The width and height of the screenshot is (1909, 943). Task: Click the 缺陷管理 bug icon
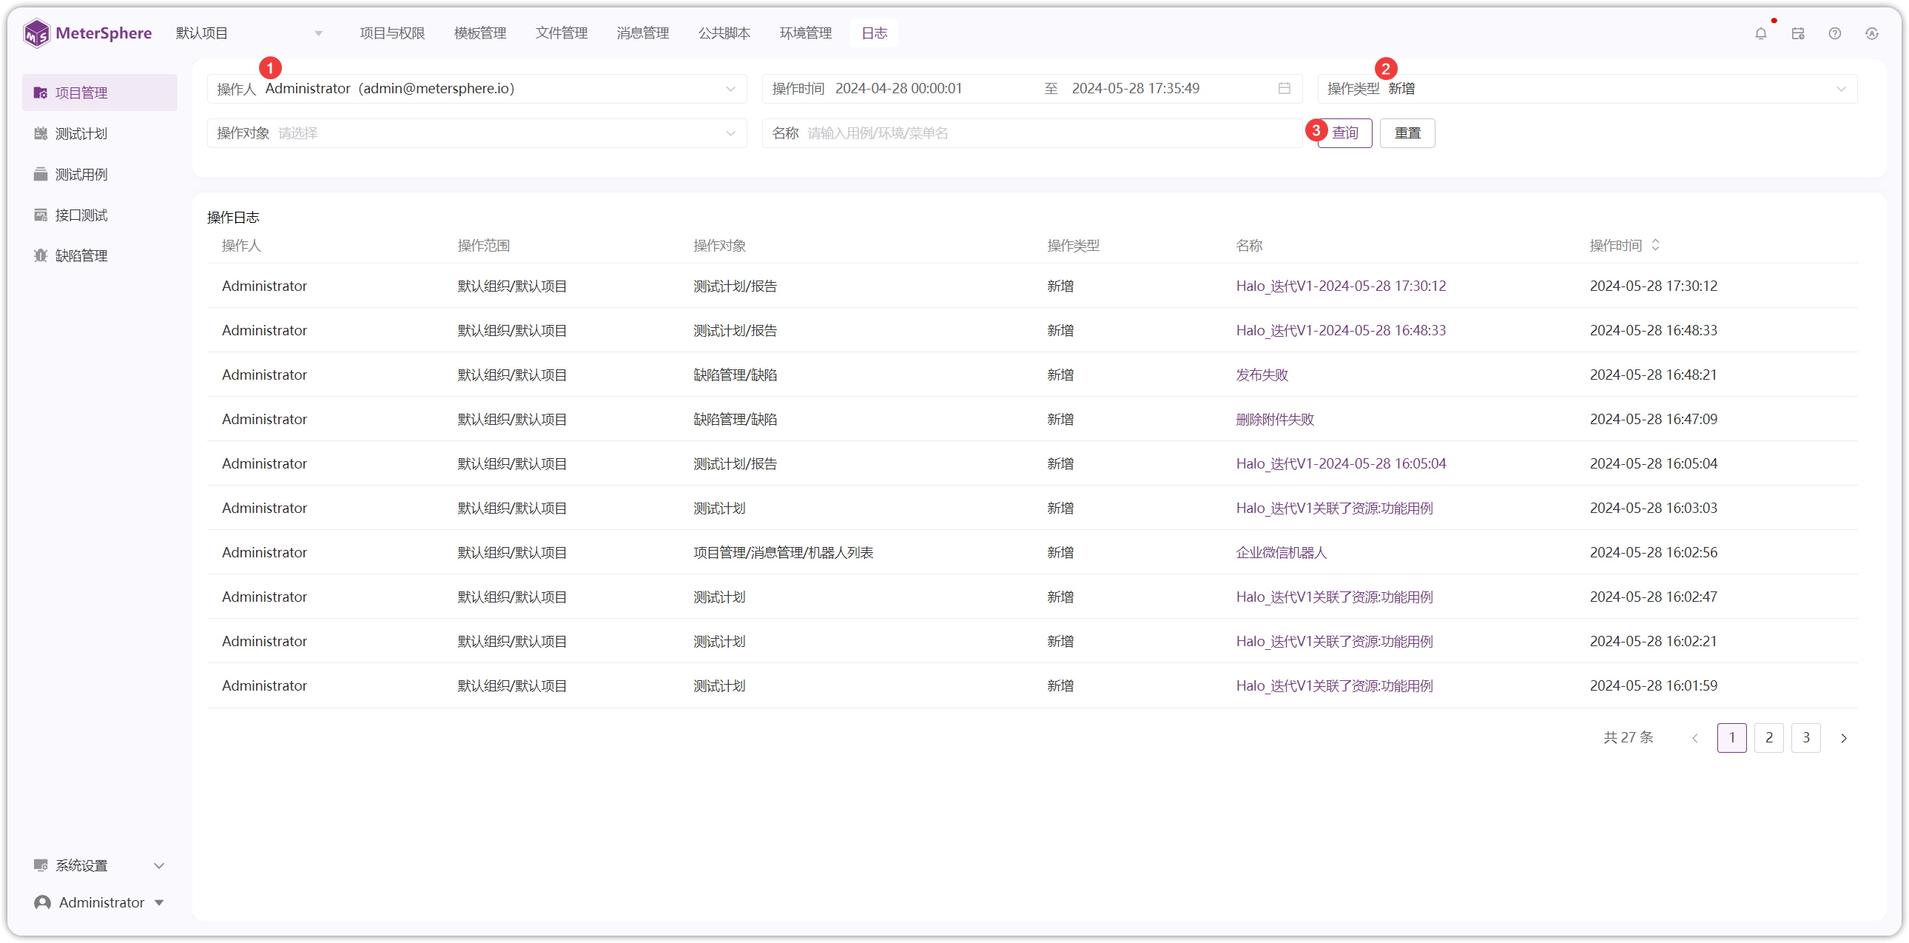point(41,256)
